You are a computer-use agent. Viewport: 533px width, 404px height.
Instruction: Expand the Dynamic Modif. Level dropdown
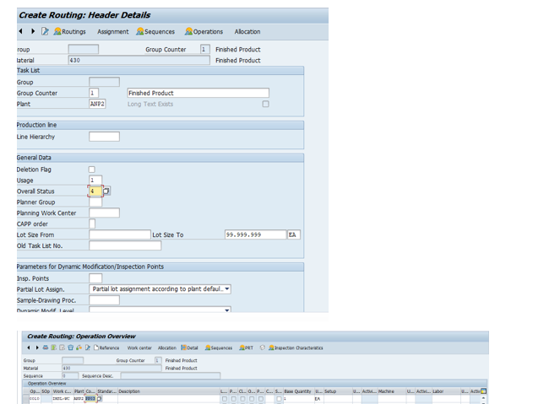(x=227, y=310)
